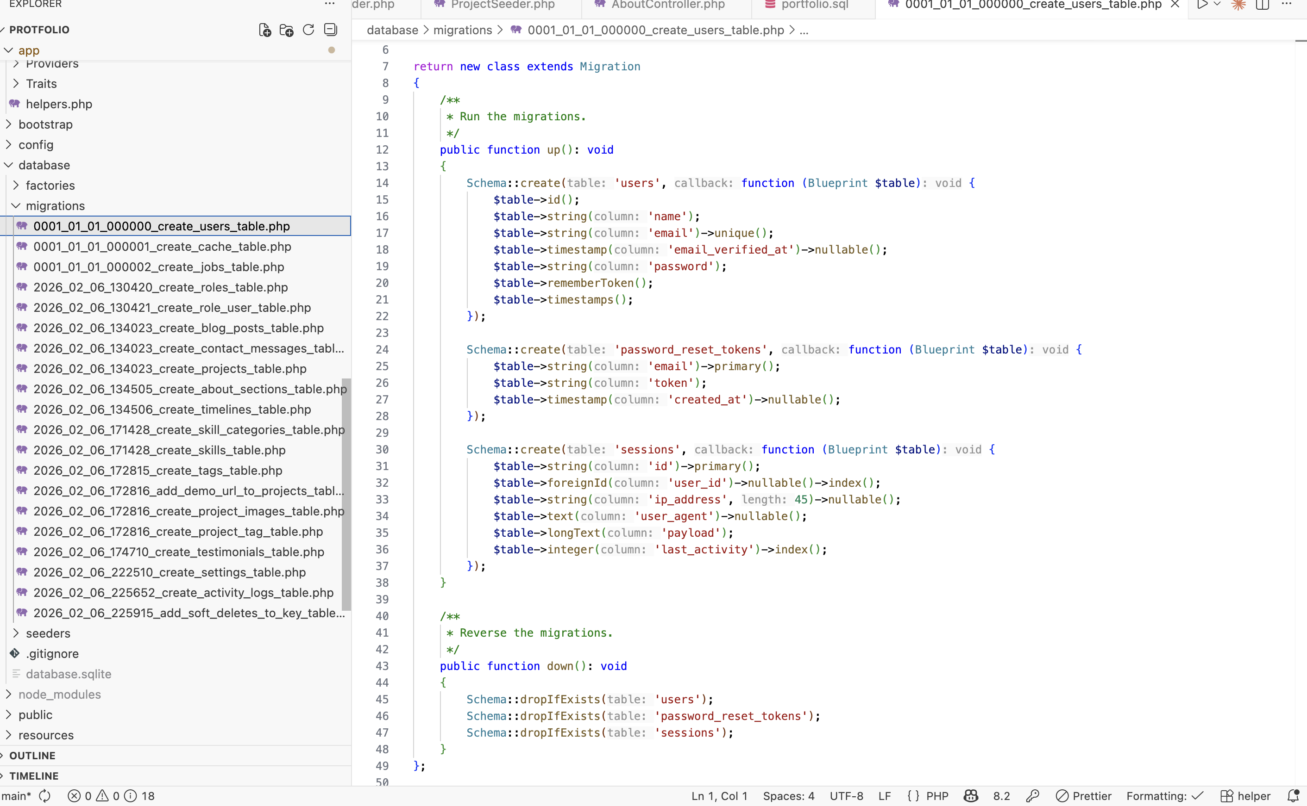Image resolution: width=1307 pixels, height=806 pixels.
Task: Open the notifications bell in status bar
Action: [1293, 796]
